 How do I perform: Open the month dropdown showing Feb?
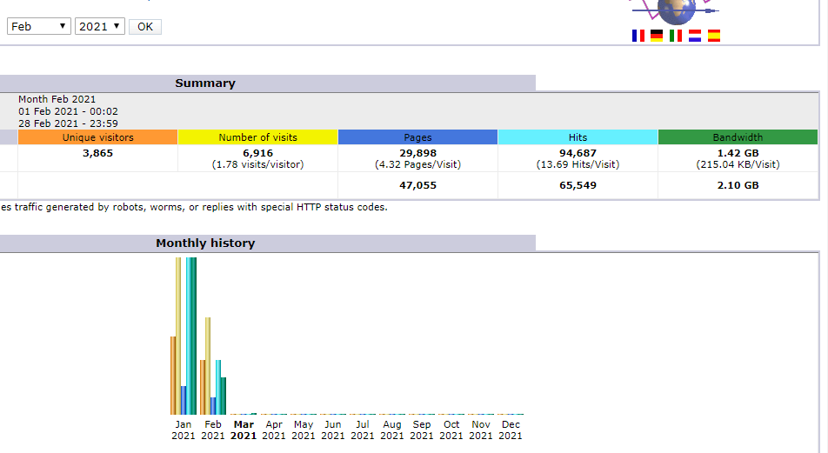39,26
